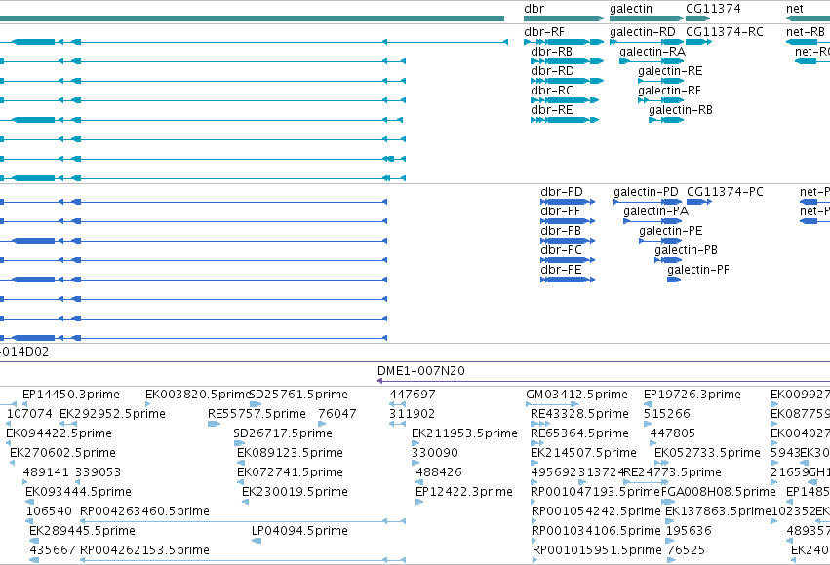This screenshot has height=565, width=830.
Task: Select EST EP19726.3prime
Action: (692, 395)
